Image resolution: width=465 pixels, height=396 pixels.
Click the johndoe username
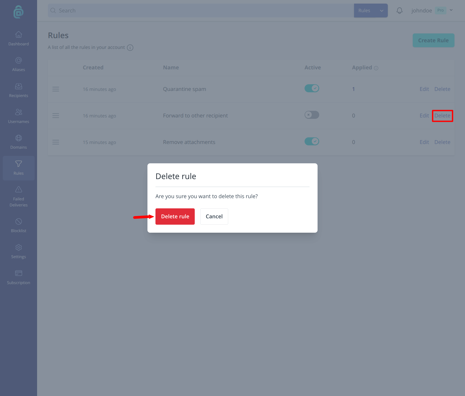click(422, 11)
